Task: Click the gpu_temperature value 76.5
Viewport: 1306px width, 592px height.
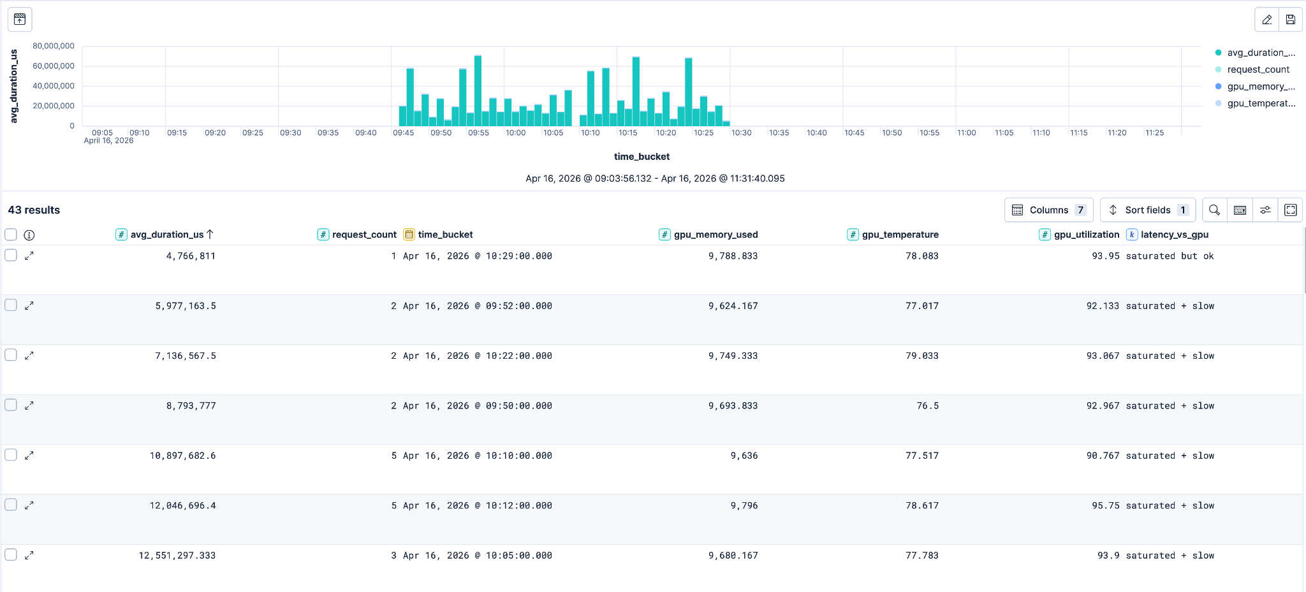Action: 927,406
